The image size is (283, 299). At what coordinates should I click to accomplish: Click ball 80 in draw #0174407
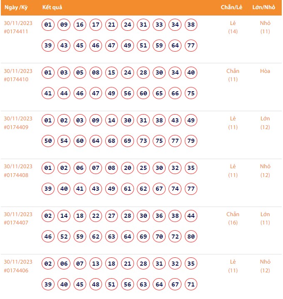pyautogui.click(x=191, y=237)
